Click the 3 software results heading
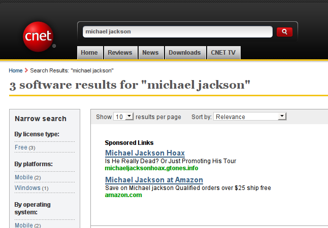This screenshot has height=228, width=328. (129, 85)
